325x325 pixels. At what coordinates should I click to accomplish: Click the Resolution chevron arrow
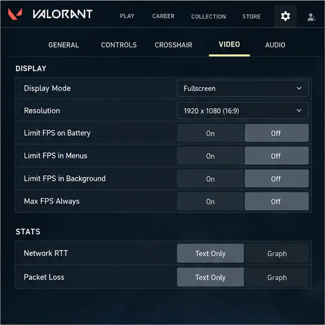[299, 111]
